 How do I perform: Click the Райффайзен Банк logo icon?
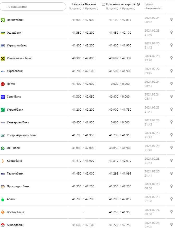(3, 58)
